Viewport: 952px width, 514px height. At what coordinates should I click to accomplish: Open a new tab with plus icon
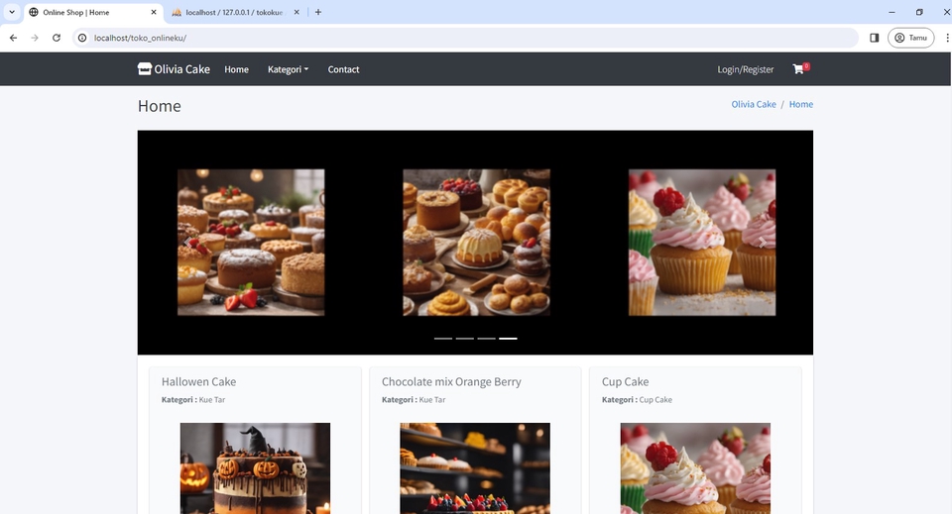(x=318, y=12)
